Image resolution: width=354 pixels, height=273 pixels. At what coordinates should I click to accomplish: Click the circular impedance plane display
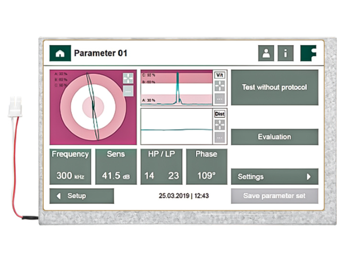point(93,107)
